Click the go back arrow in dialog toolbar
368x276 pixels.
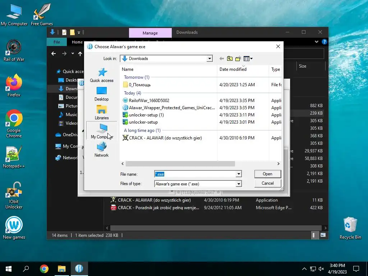pyautogui.click(x=221, y=59)
